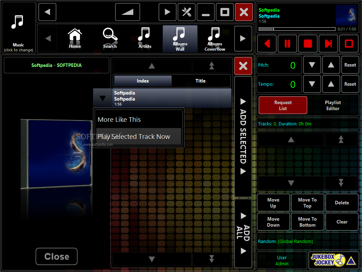
Task: Choose More Like This menu entry
Action: pyautogui.click(x=139, y=120)
